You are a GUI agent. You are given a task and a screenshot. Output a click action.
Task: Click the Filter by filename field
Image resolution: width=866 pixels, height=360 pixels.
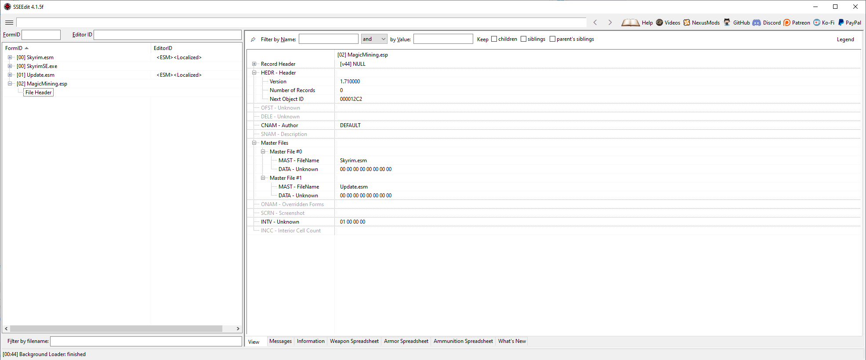coord(146,341)
